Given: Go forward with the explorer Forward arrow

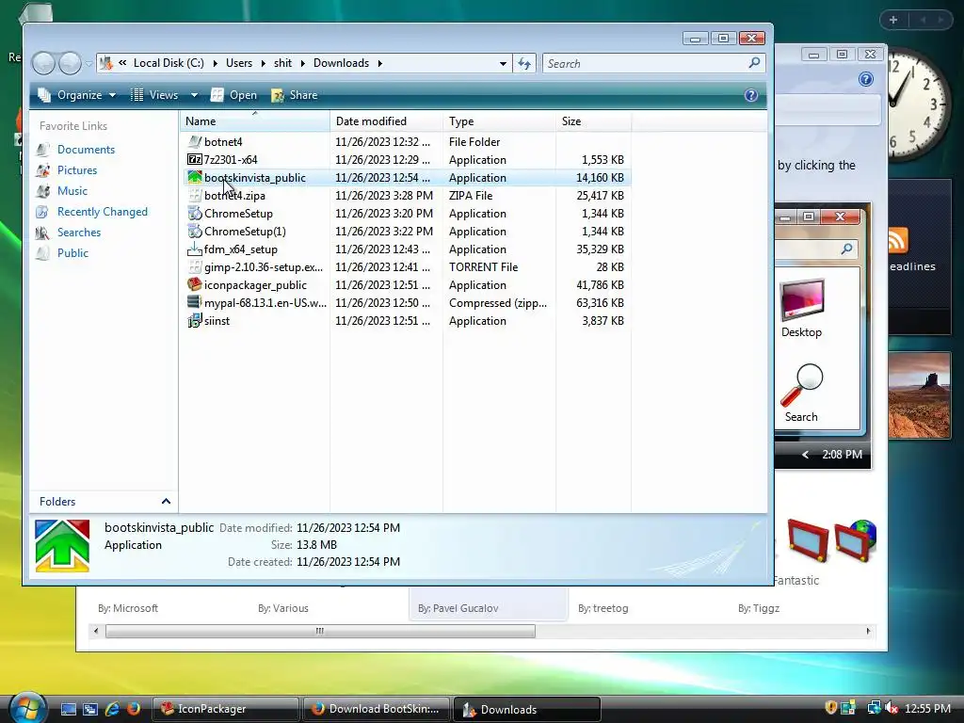Looking at the screenshot, I should (x=70, y=63).
